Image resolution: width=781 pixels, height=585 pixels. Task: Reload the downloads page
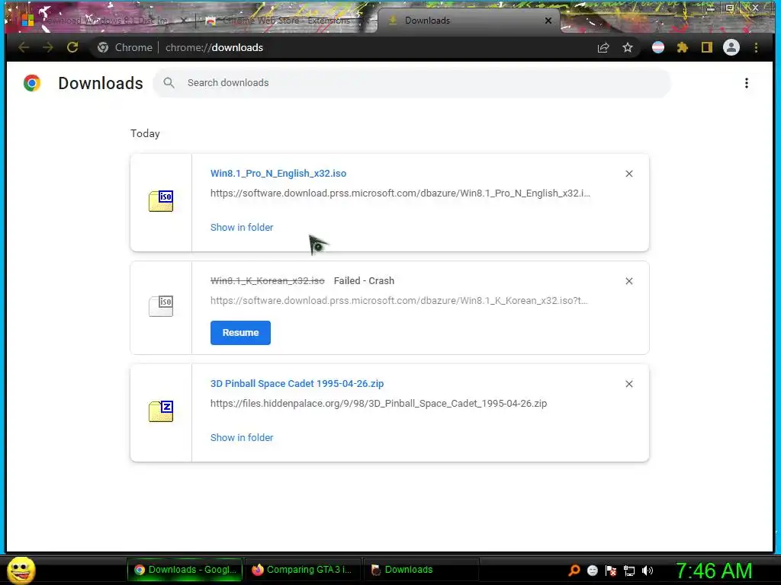pos(72,47)
